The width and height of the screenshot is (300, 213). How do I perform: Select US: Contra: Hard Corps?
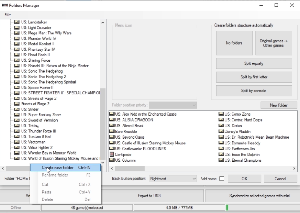pyautogui.click(x=243, y=120)
